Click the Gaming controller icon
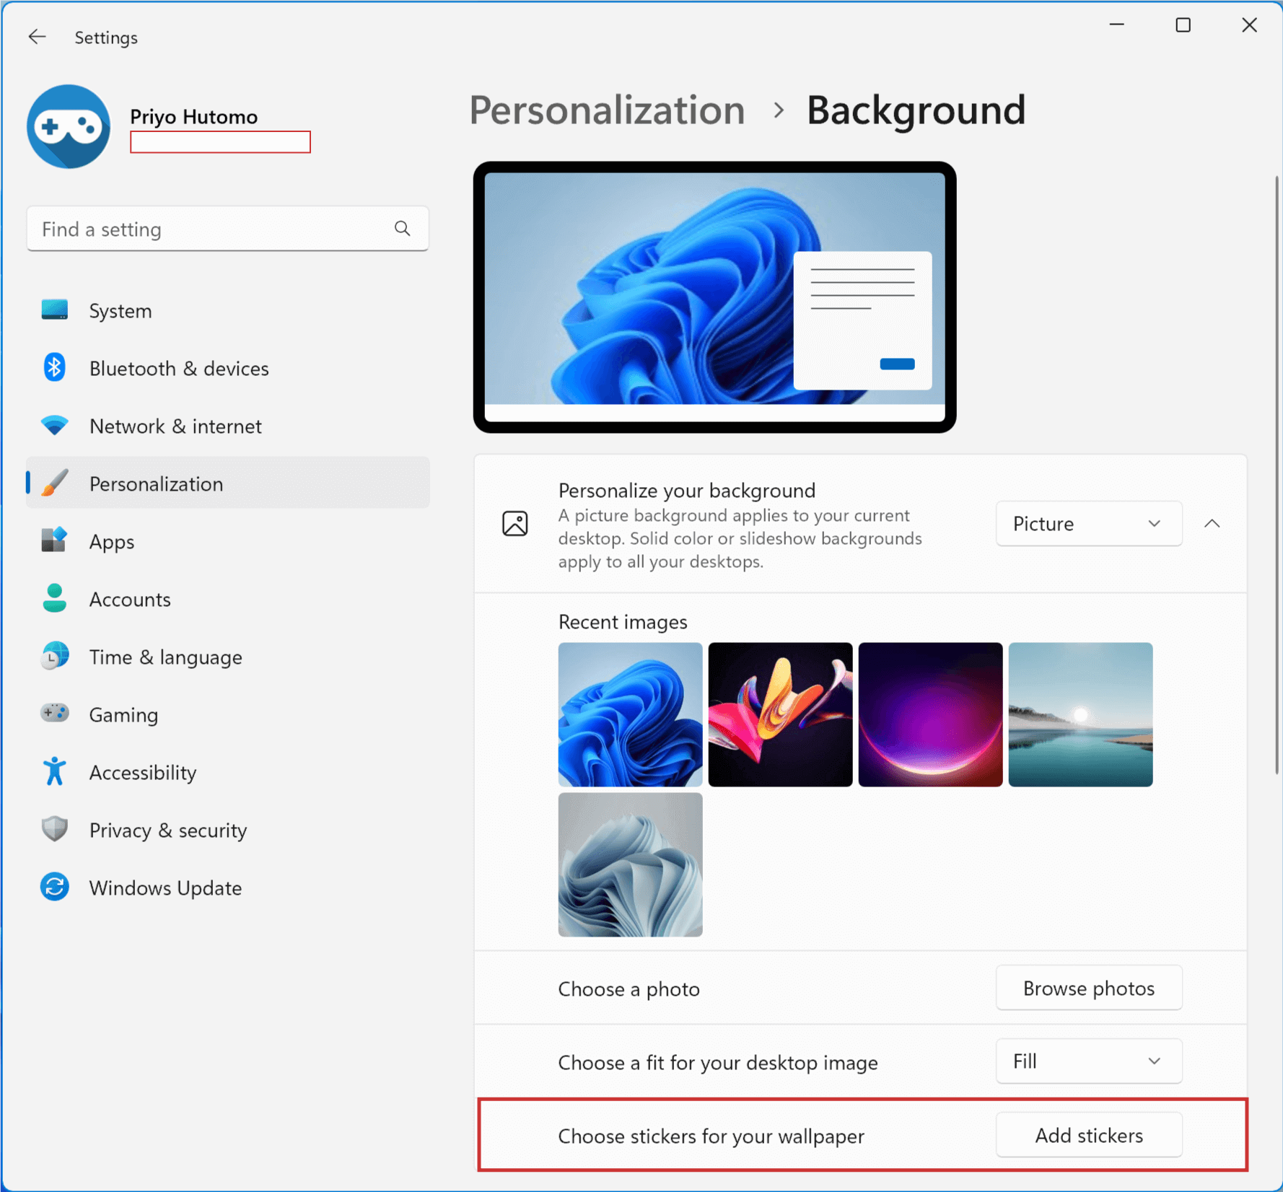 pyautogui.click(x=54, y=713)
